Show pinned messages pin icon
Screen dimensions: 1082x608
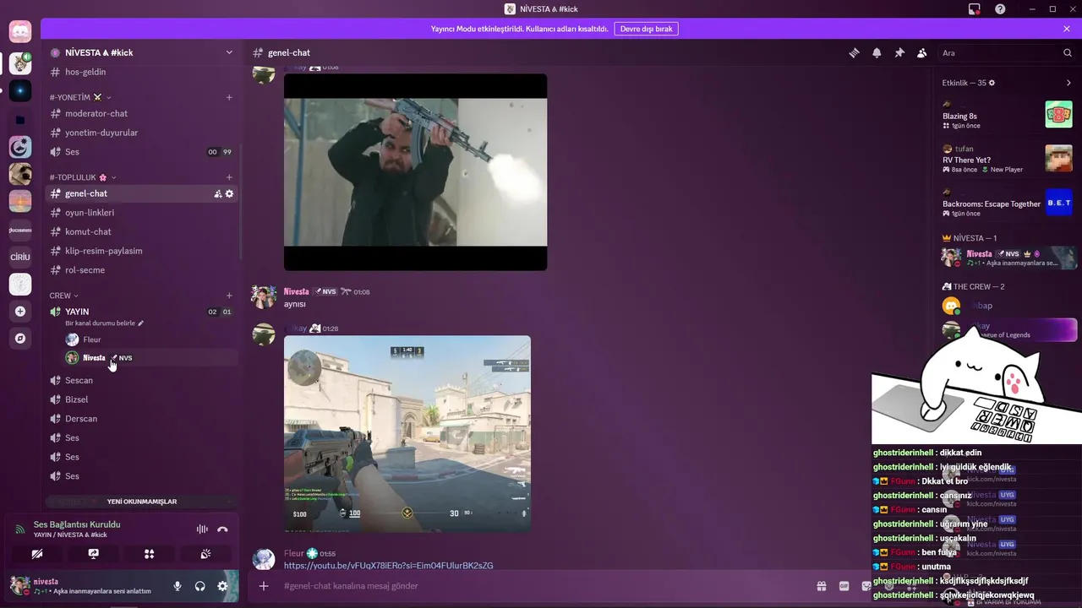pyautogui.click(x=899, y=52)
